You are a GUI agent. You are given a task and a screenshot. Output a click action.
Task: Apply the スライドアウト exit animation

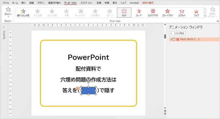pyautogui.click(x=153, y=13)
